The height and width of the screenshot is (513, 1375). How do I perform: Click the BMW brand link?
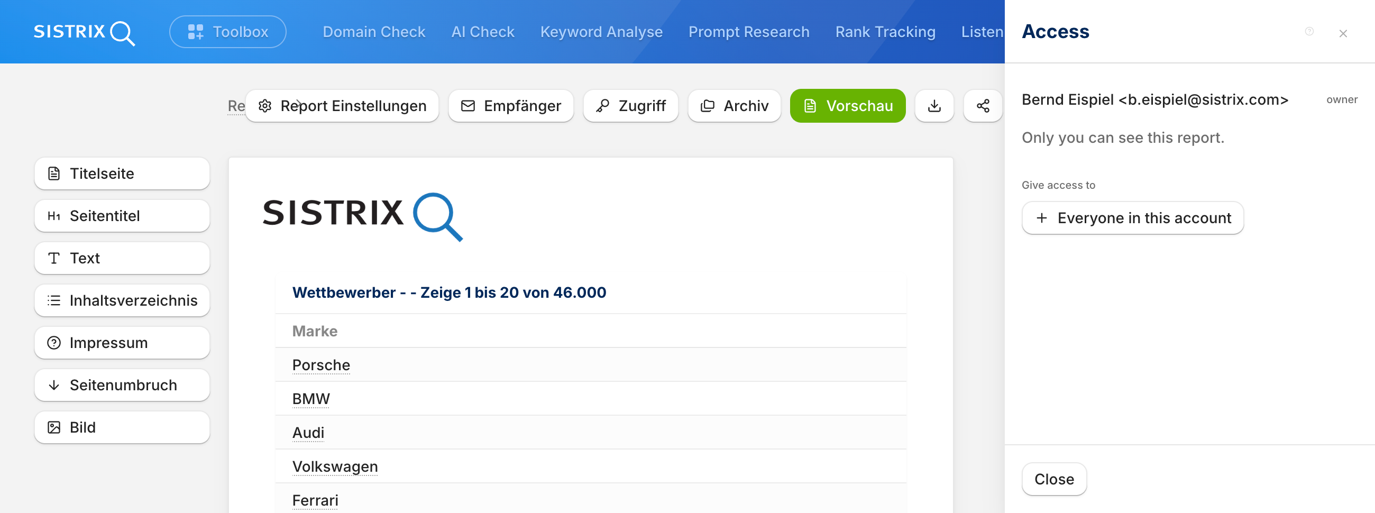(x=310, y=399)
